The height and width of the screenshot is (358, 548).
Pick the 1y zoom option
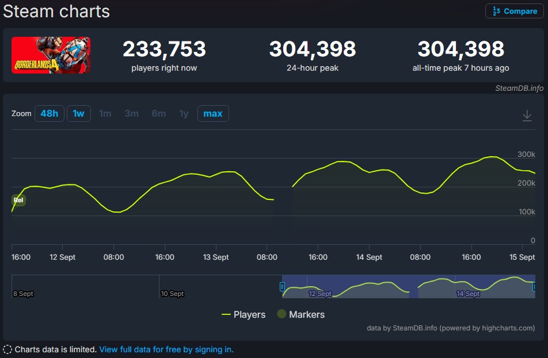(x=184, y=114)
